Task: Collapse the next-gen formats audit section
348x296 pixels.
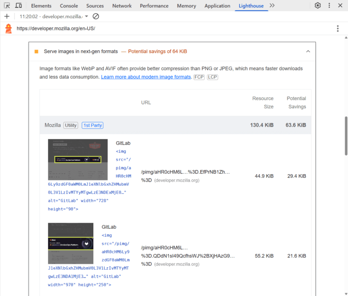Action: [x=308, y=51]
